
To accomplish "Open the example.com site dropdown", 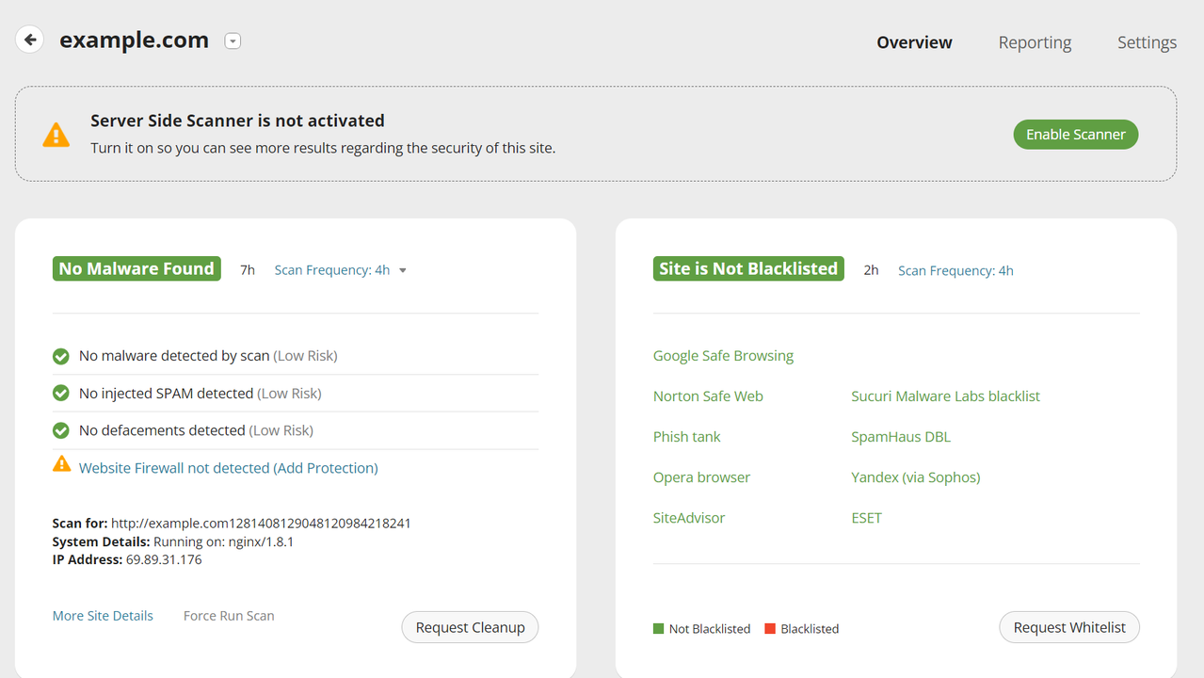I will [233, 40].
